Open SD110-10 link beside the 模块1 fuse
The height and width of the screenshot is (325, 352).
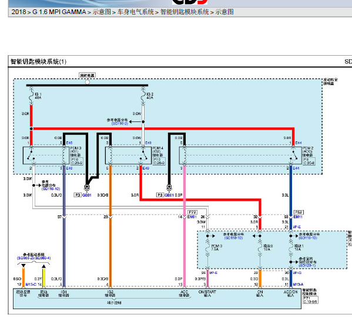308,238
